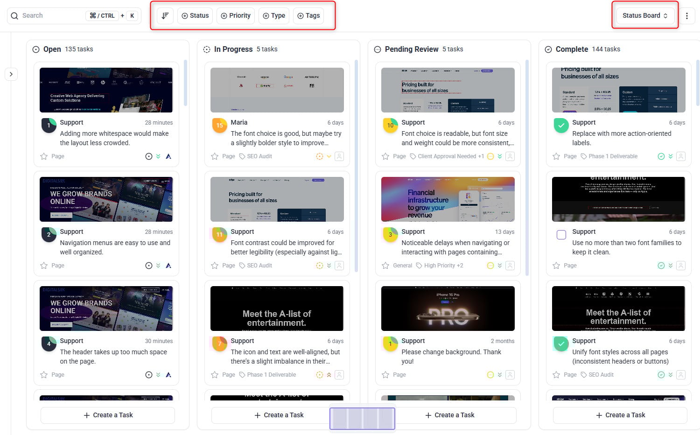Open the Tags filter menu
The height and width of the screenshot is (435, 700).
point(308,15)
